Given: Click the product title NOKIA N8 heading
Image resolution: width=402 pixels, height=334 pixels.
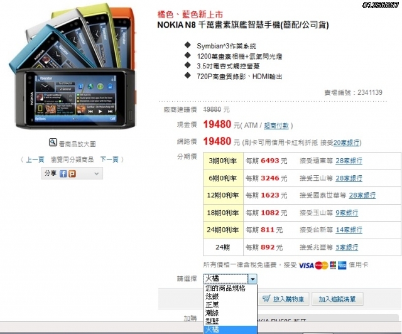Looking at the screenshot, I should [243, 25].
